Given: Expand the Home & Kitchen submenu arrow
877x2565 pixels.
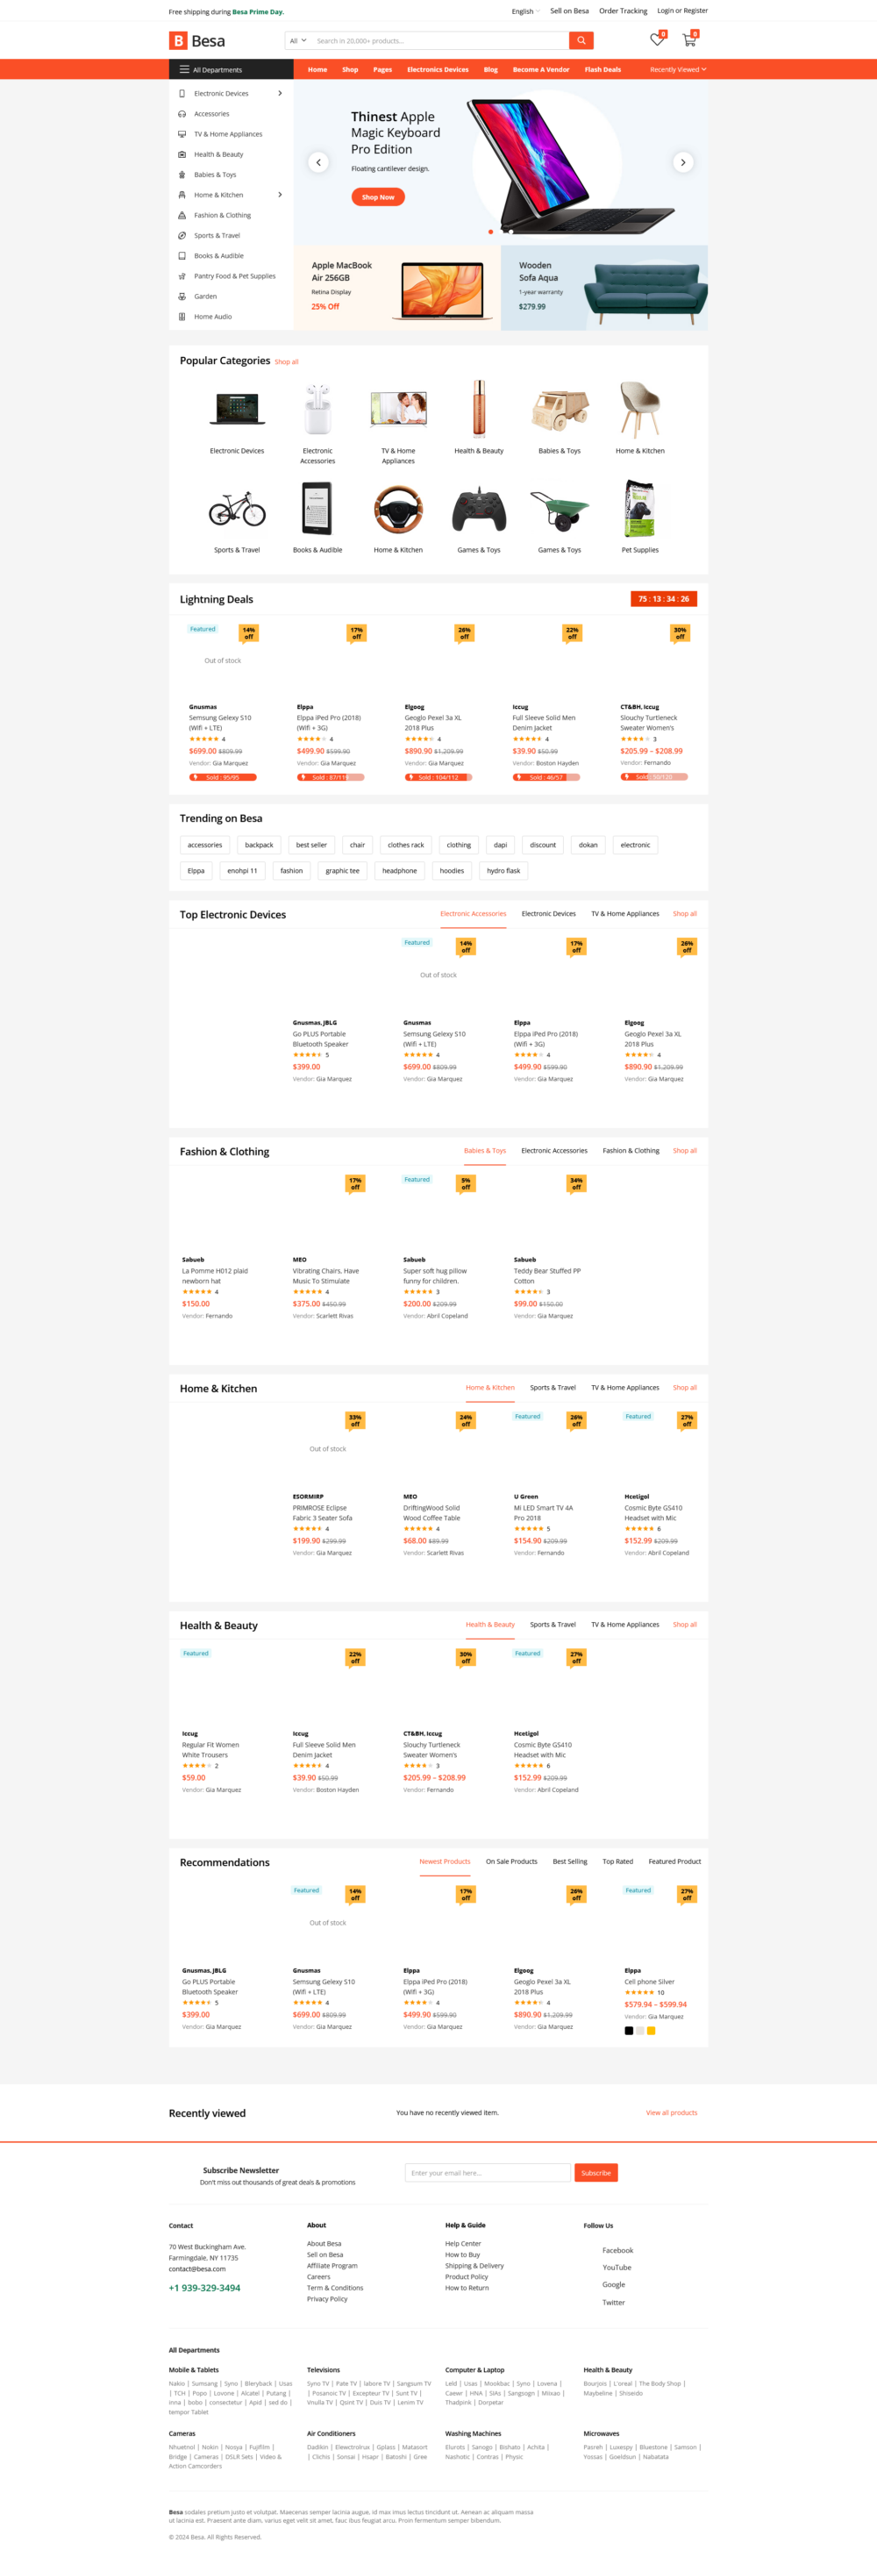Looking at the screenshot, I should [x=280, y=195].
